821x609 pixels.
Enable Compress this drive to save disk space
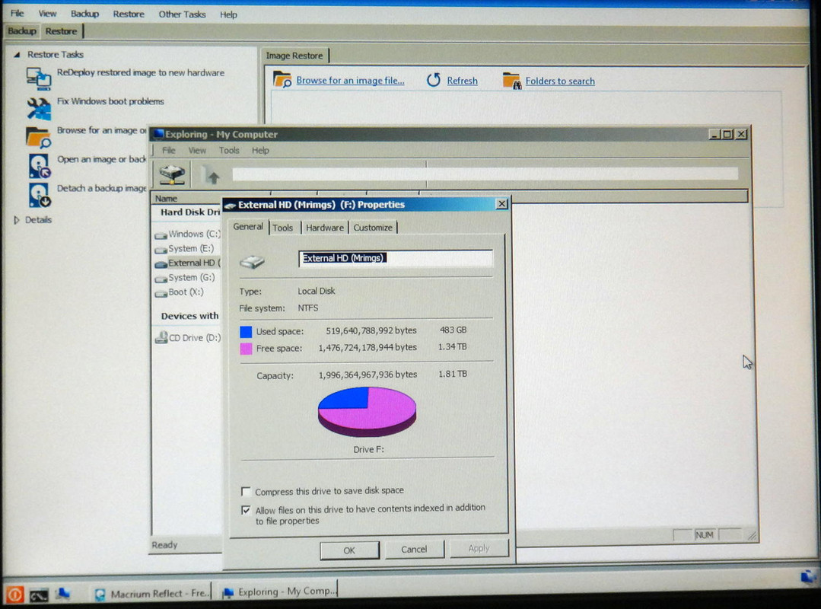[x=246, y=491]
